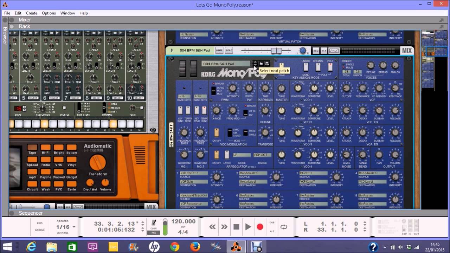
Task: Click the Ableton Live taskbar icon
Action: [113, 246]
